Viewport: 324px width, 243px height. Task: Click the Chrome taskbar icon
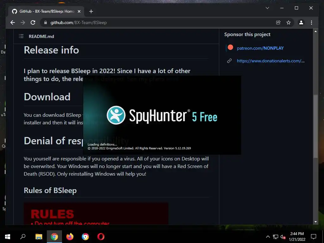point(54,237)
